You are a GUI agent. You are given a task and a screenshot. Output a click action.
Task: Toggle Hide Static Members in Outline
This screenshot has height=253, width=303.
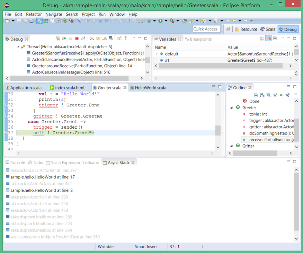pyautogui.click(x=275, y=95)
